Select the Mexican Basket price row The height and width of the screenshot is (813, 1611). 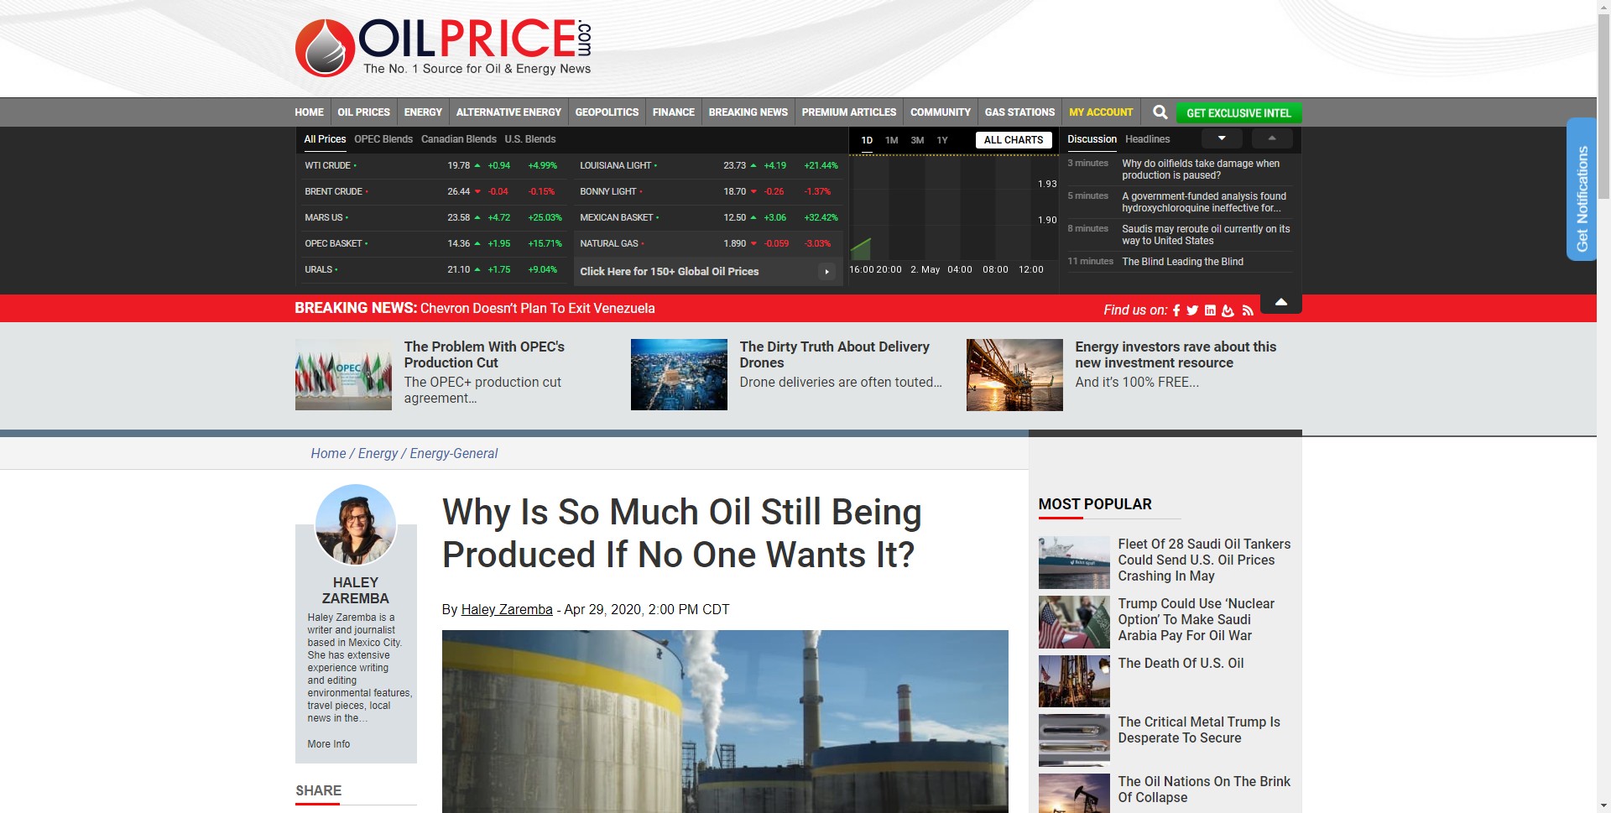(708, 218)
